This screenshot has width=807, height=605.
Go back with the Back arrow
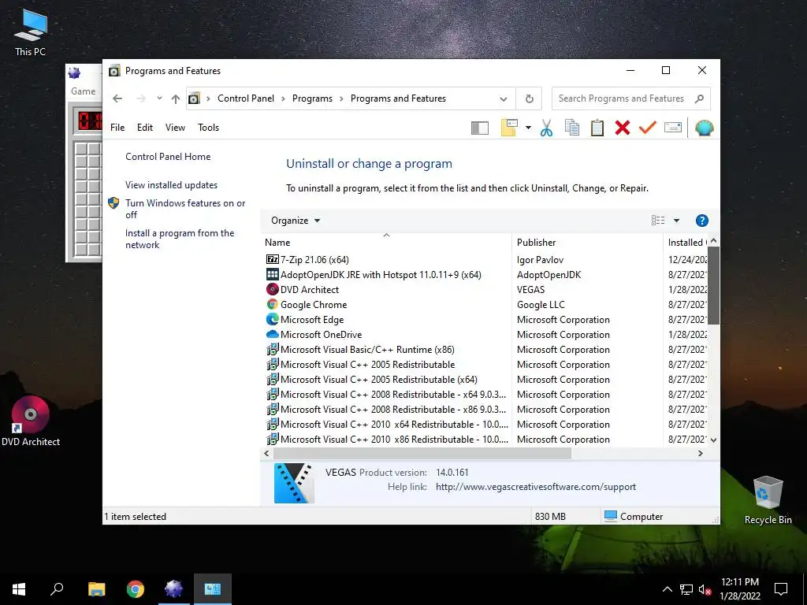[x=117, y=98]
